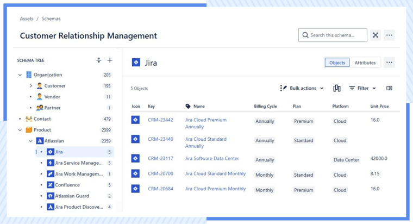
Task: Collapse all schema tree nodes icon
Action: pos(99,60)
